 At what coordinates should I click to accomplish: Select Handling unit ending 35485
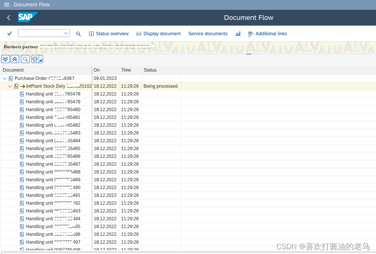click(53, 149)
